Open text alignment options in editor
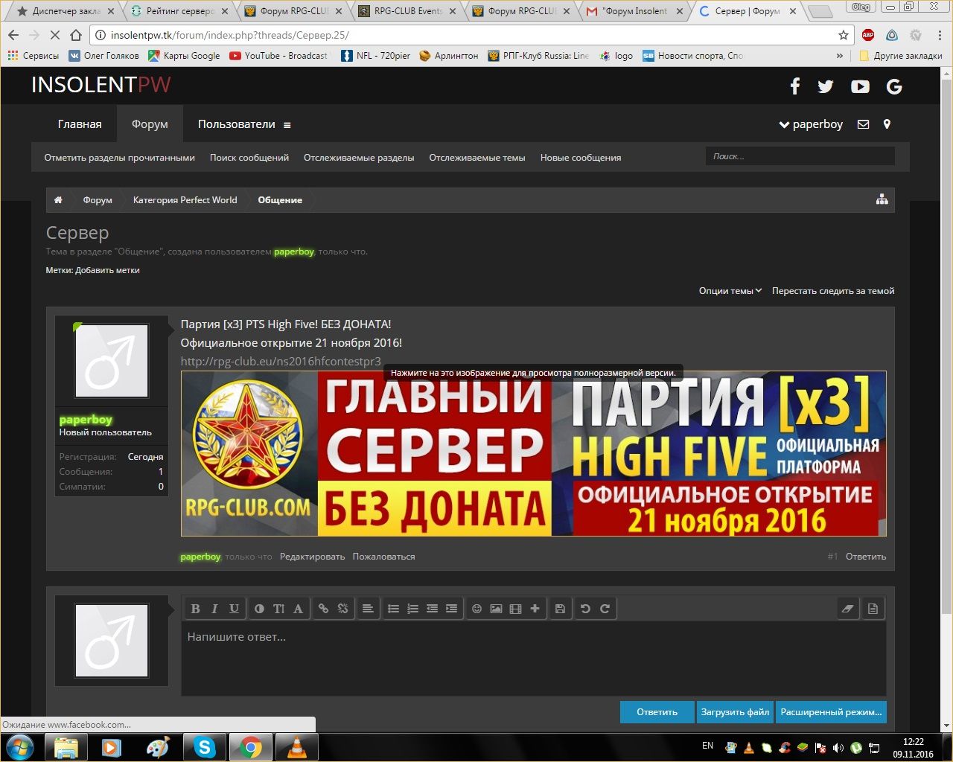 click(x=368, y=609)
